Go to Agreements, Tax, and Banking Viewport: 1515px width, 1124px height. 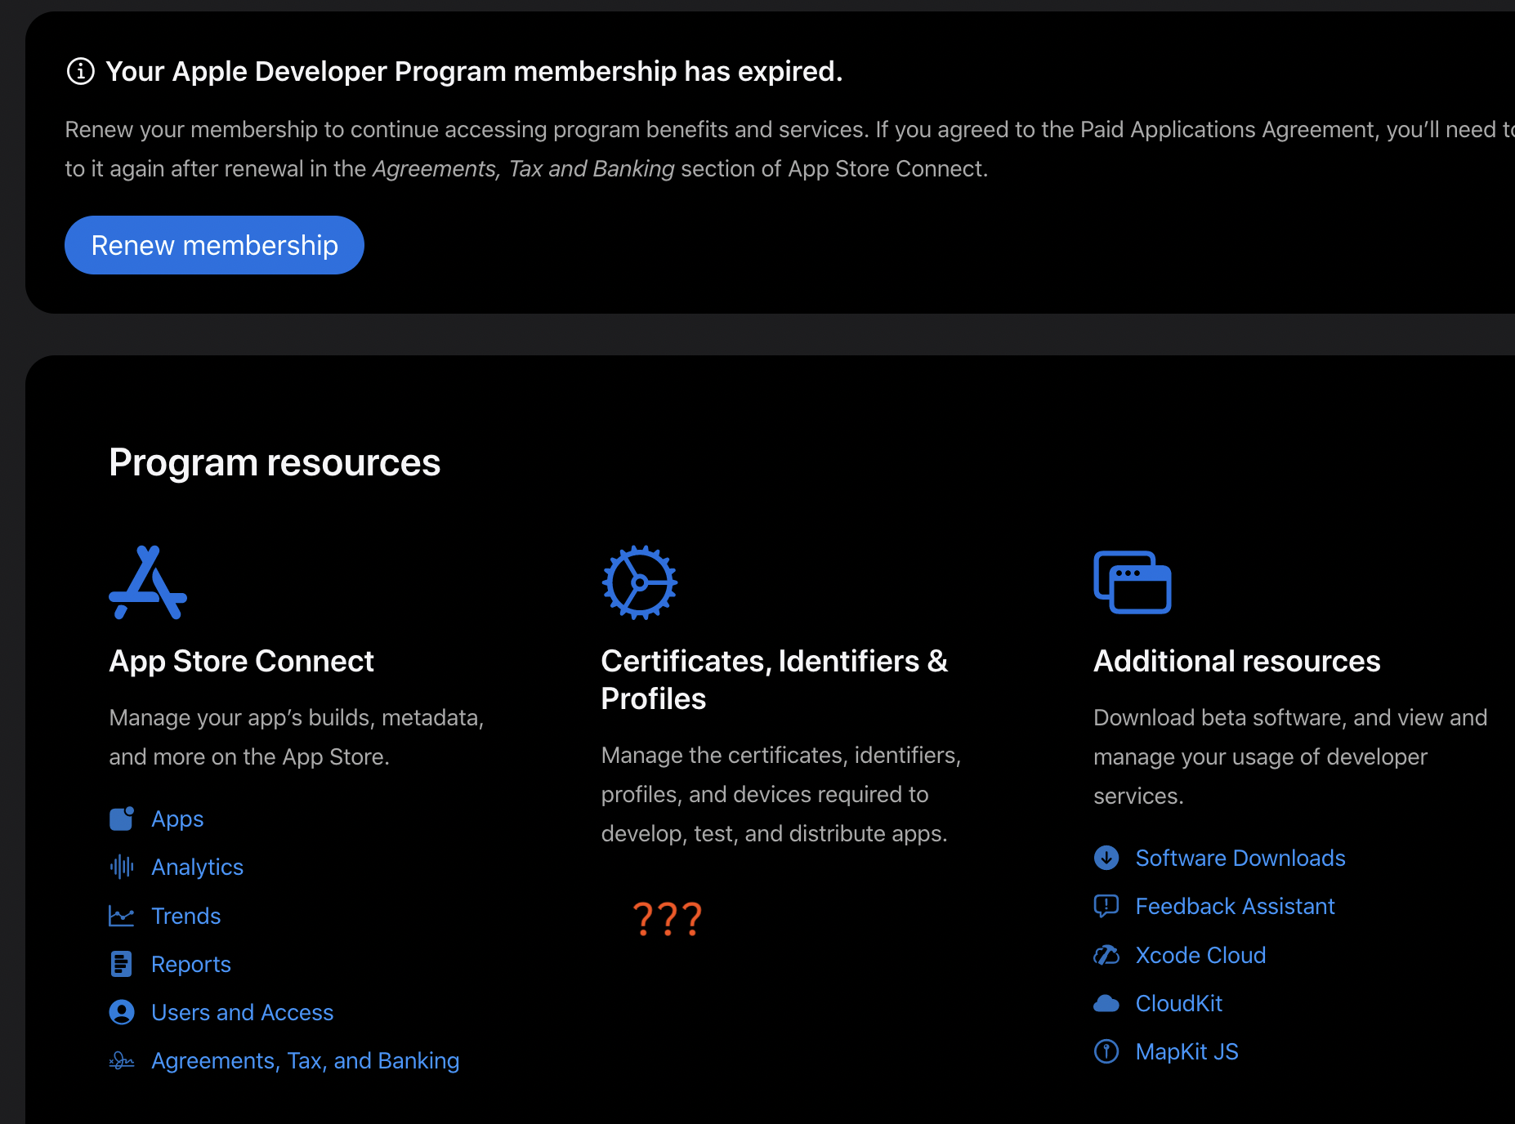pos(305,1060)
